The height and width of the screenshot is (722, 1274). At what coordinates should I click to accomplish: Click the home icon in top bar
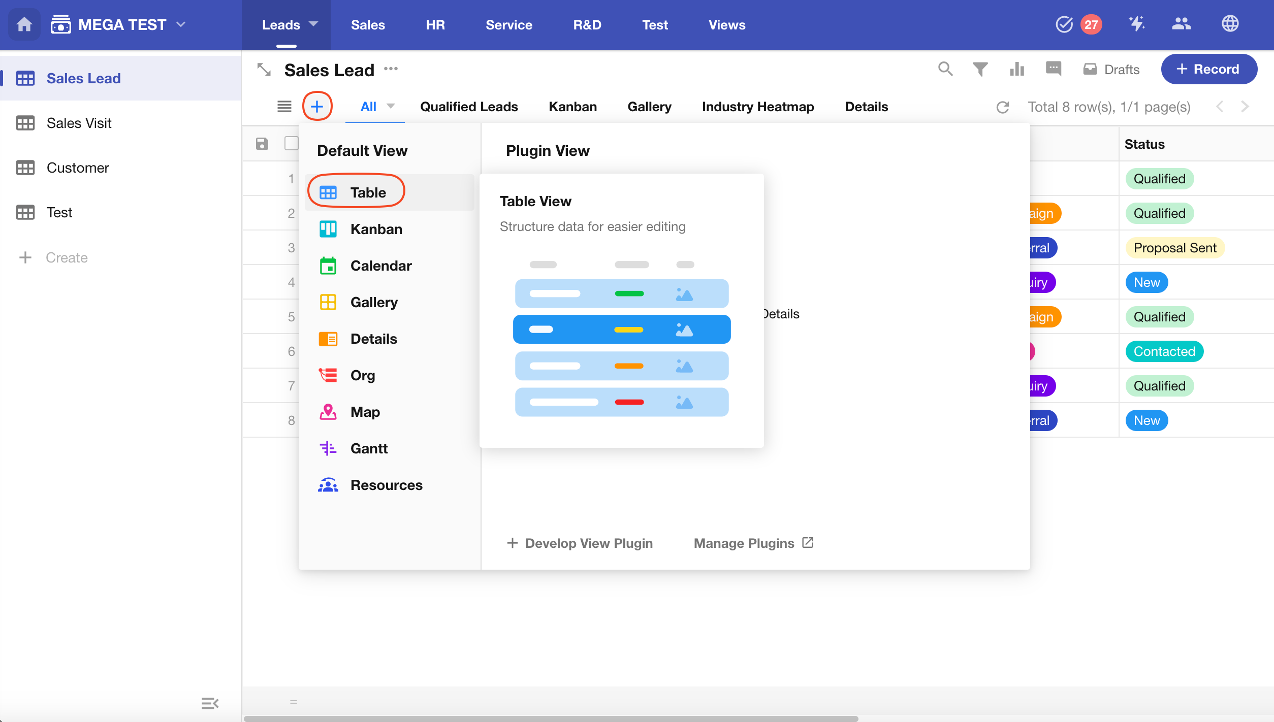pos(24,24)
